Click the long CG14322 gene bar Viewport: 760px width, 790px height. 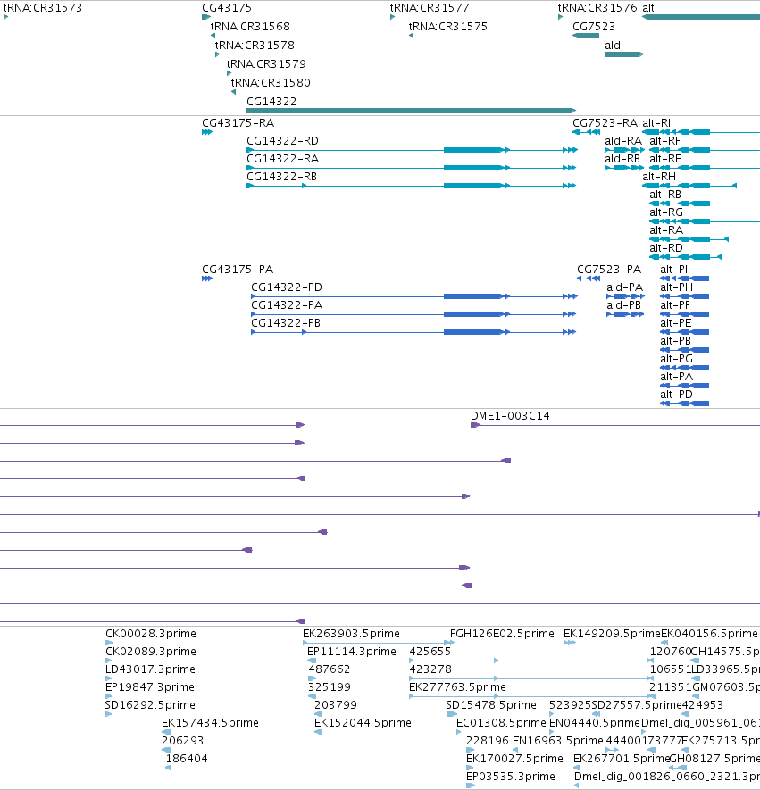point(411,111)
